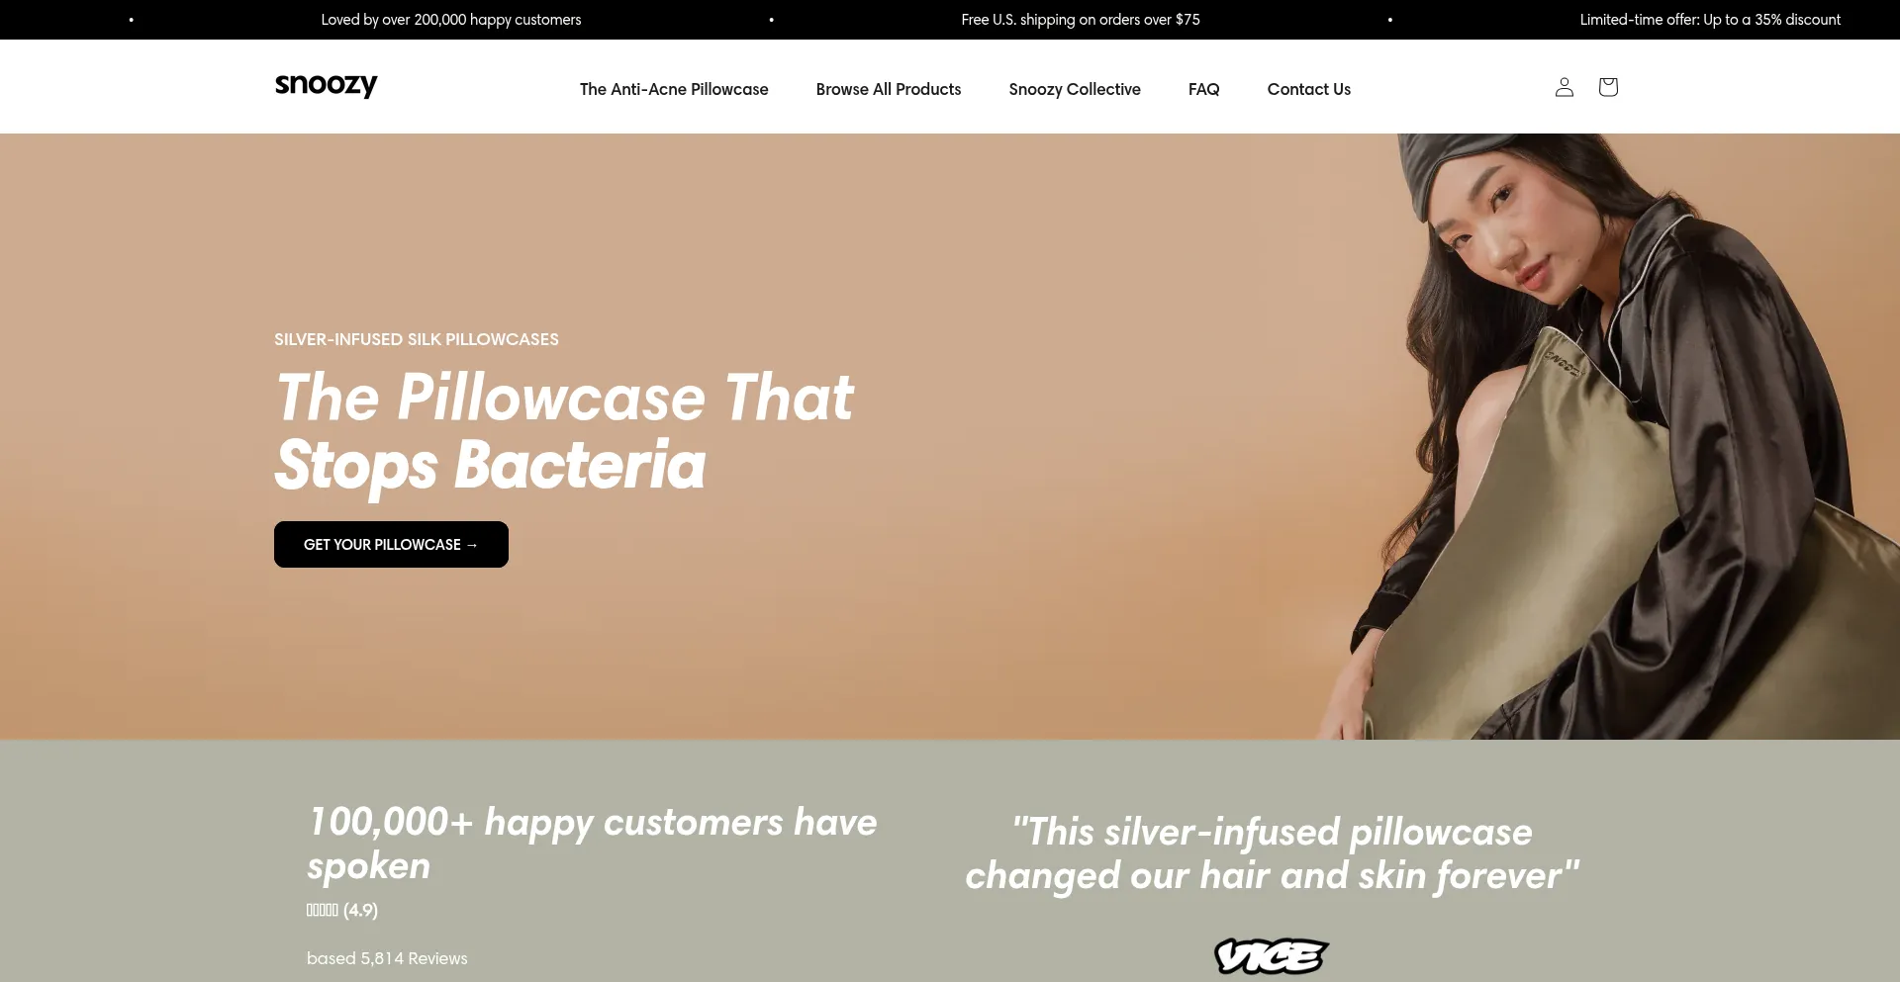Click the VICE logo
The height and width of the screenshot is (982, 1900).
pyautogui.click(x=1272, y=956)
